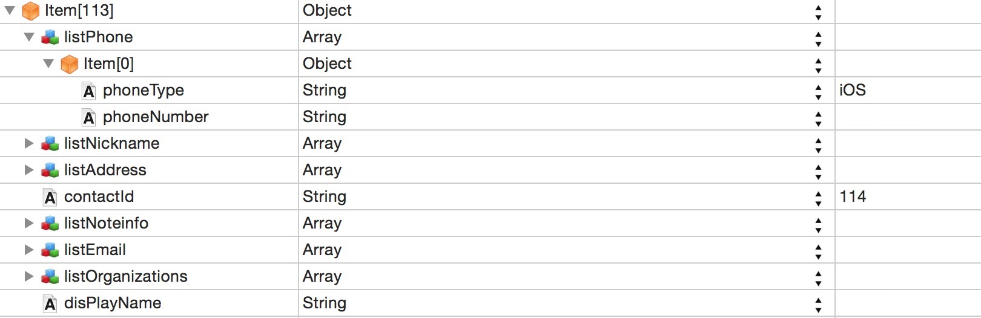Collapse the listPhone disclosure triangle
This screenshot has height=318, width=981.
point(29,37)
